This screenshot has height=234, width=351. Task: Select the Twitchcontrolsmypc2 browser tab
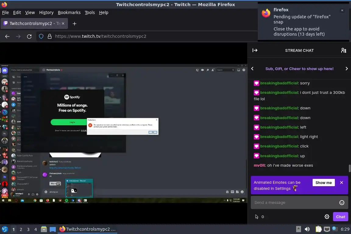pyautogui.click(x=34, y=23)
